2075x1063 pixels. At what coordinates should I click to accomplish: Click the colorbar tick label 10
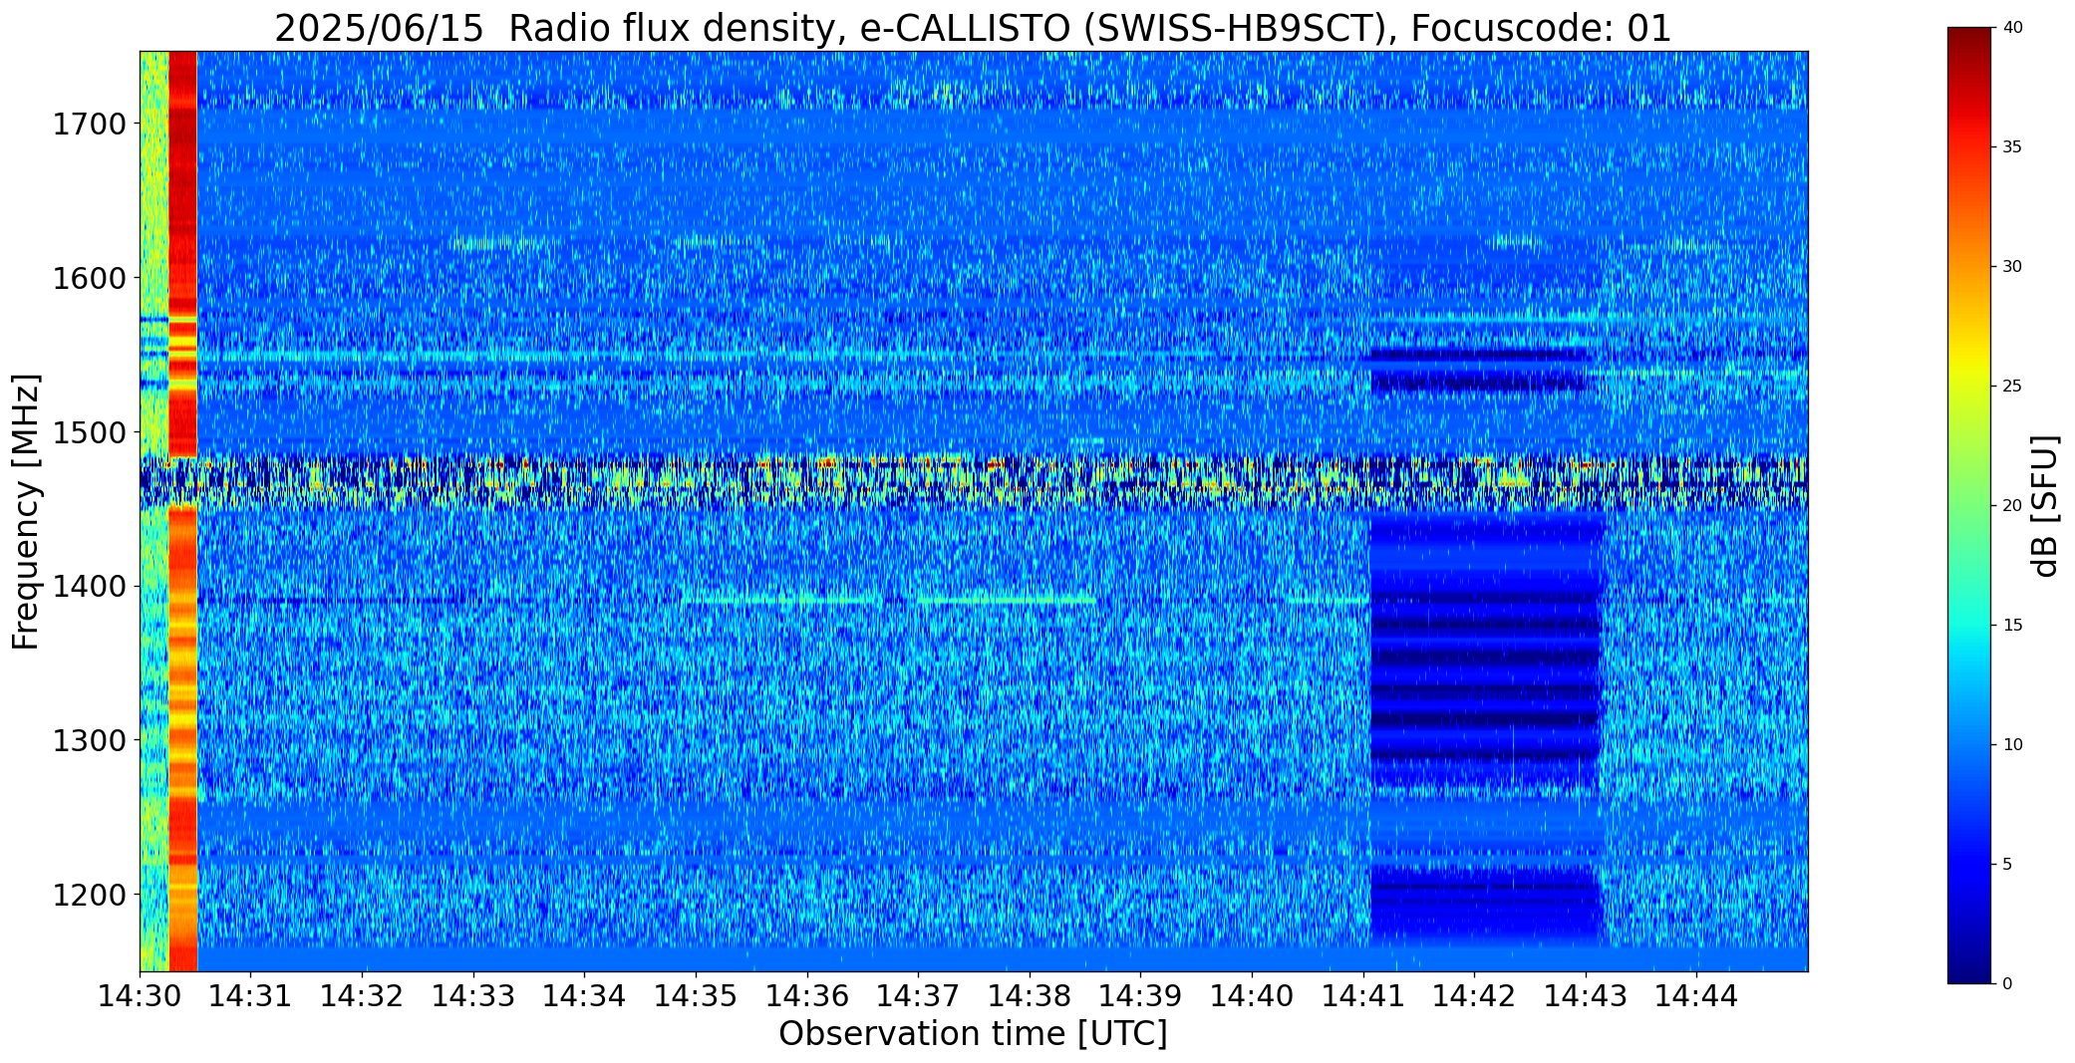point(2011,745)
